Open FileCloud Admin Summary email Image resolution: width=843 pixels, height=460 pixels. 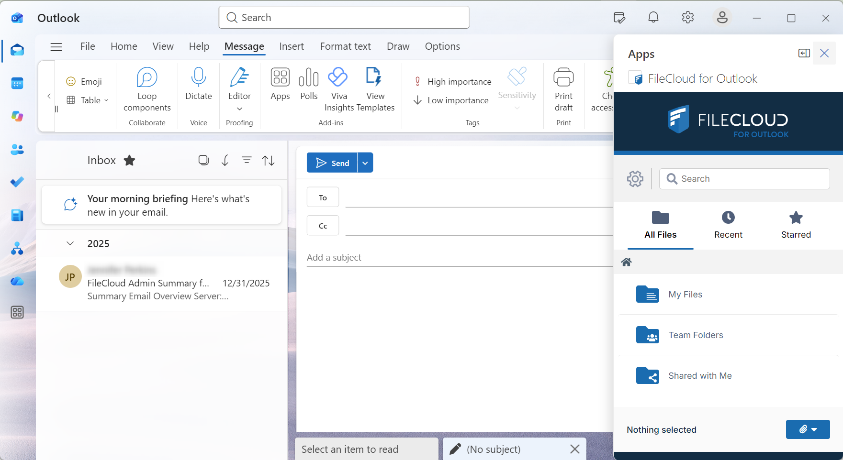point(162,284)
